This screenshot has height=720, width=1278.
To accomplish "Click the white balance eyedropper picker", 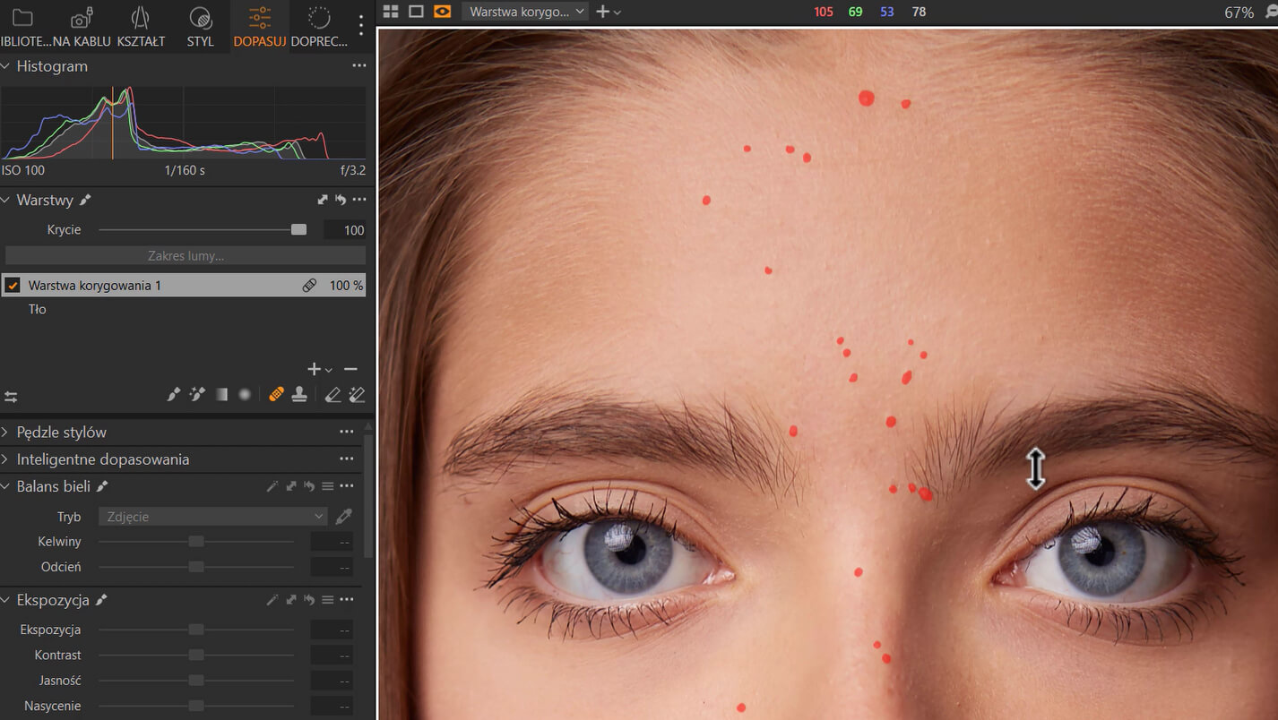I will click(x=343, y=517).
